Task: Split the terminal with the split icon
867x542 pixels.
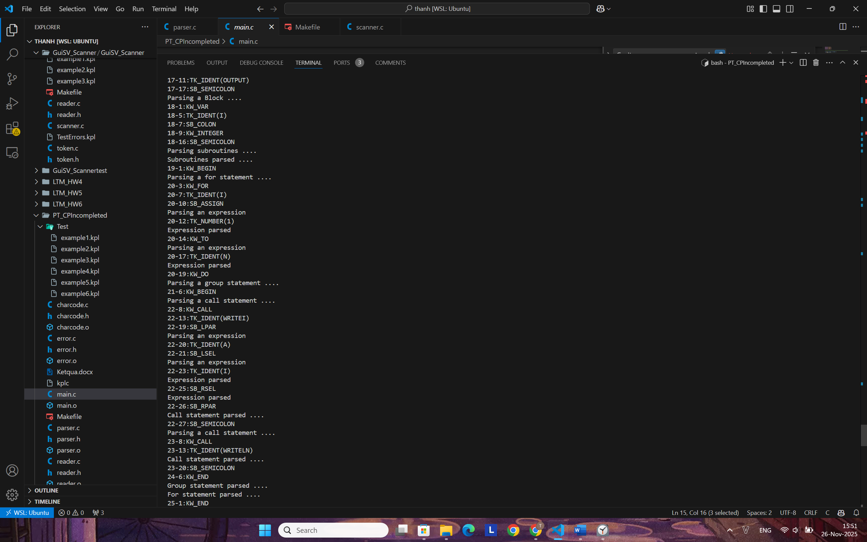Action: [x=803, y=62]
